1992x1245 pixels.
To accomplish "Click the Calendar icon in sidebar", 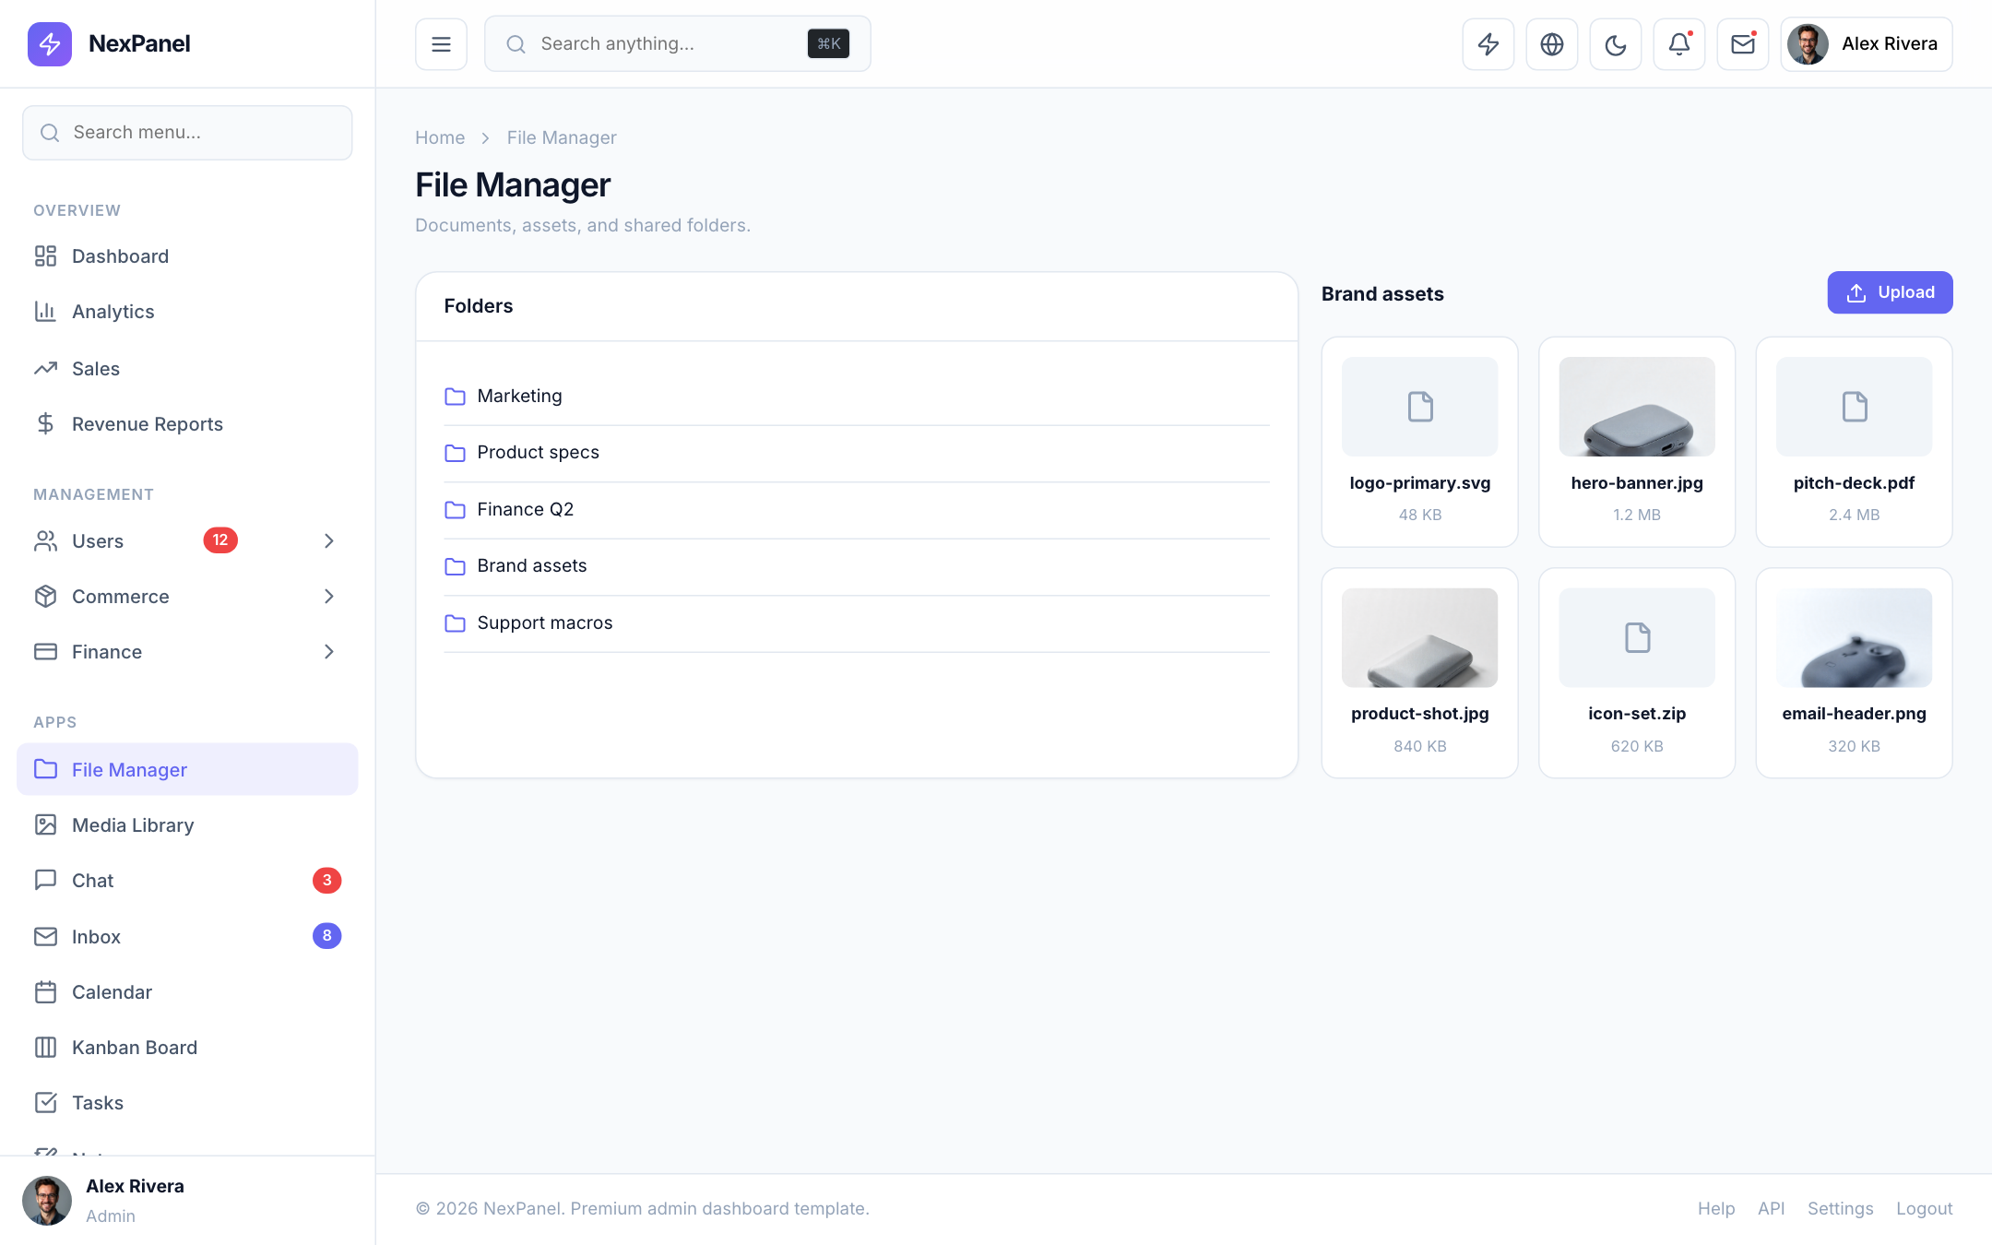I will click(x=45, y=991).
